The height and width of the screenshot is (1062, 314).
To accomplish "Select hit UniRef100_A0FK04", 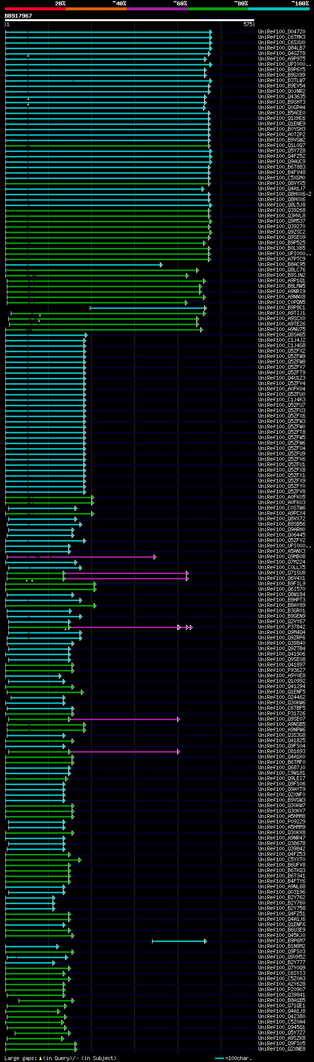I will pyautogui.click(x=282, y=389).
